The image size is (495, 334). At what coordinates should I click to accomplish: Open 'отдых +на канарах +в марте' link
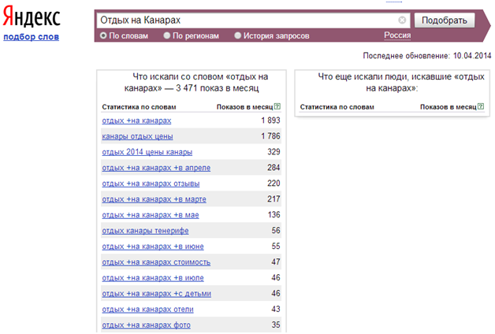coord(154,199)
